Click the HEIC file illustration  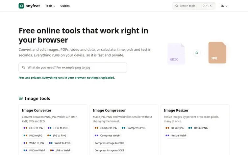pyautogui.click(x=176, y=54)
